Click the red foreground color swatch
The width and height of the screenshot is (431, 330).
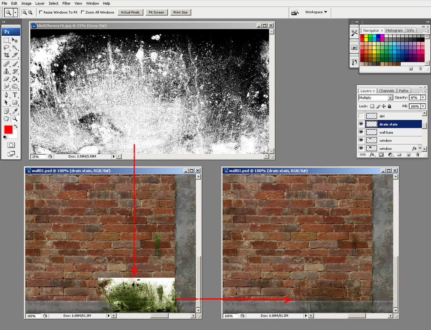pyautogui.click(x=8, y=129)
